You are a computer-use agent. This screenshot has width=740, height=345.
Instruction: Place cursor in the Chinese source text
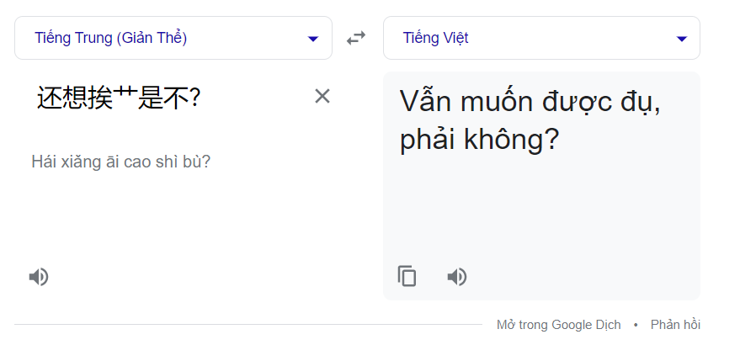click(119, 98)
